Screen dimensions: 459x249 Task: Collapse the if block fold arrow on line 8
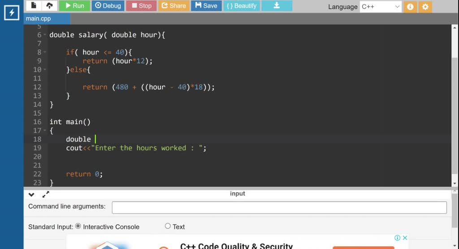point(45,52)
